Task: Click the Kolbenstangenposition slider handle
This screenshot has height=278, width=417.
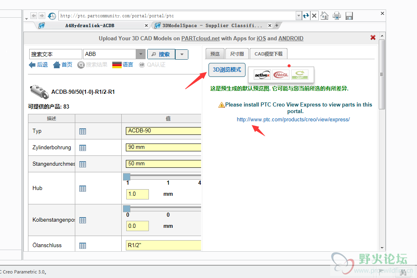Action: (x=127, y=208)
